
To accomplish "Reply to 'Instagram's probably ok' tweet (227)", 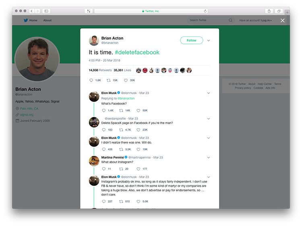I will 107,201.
